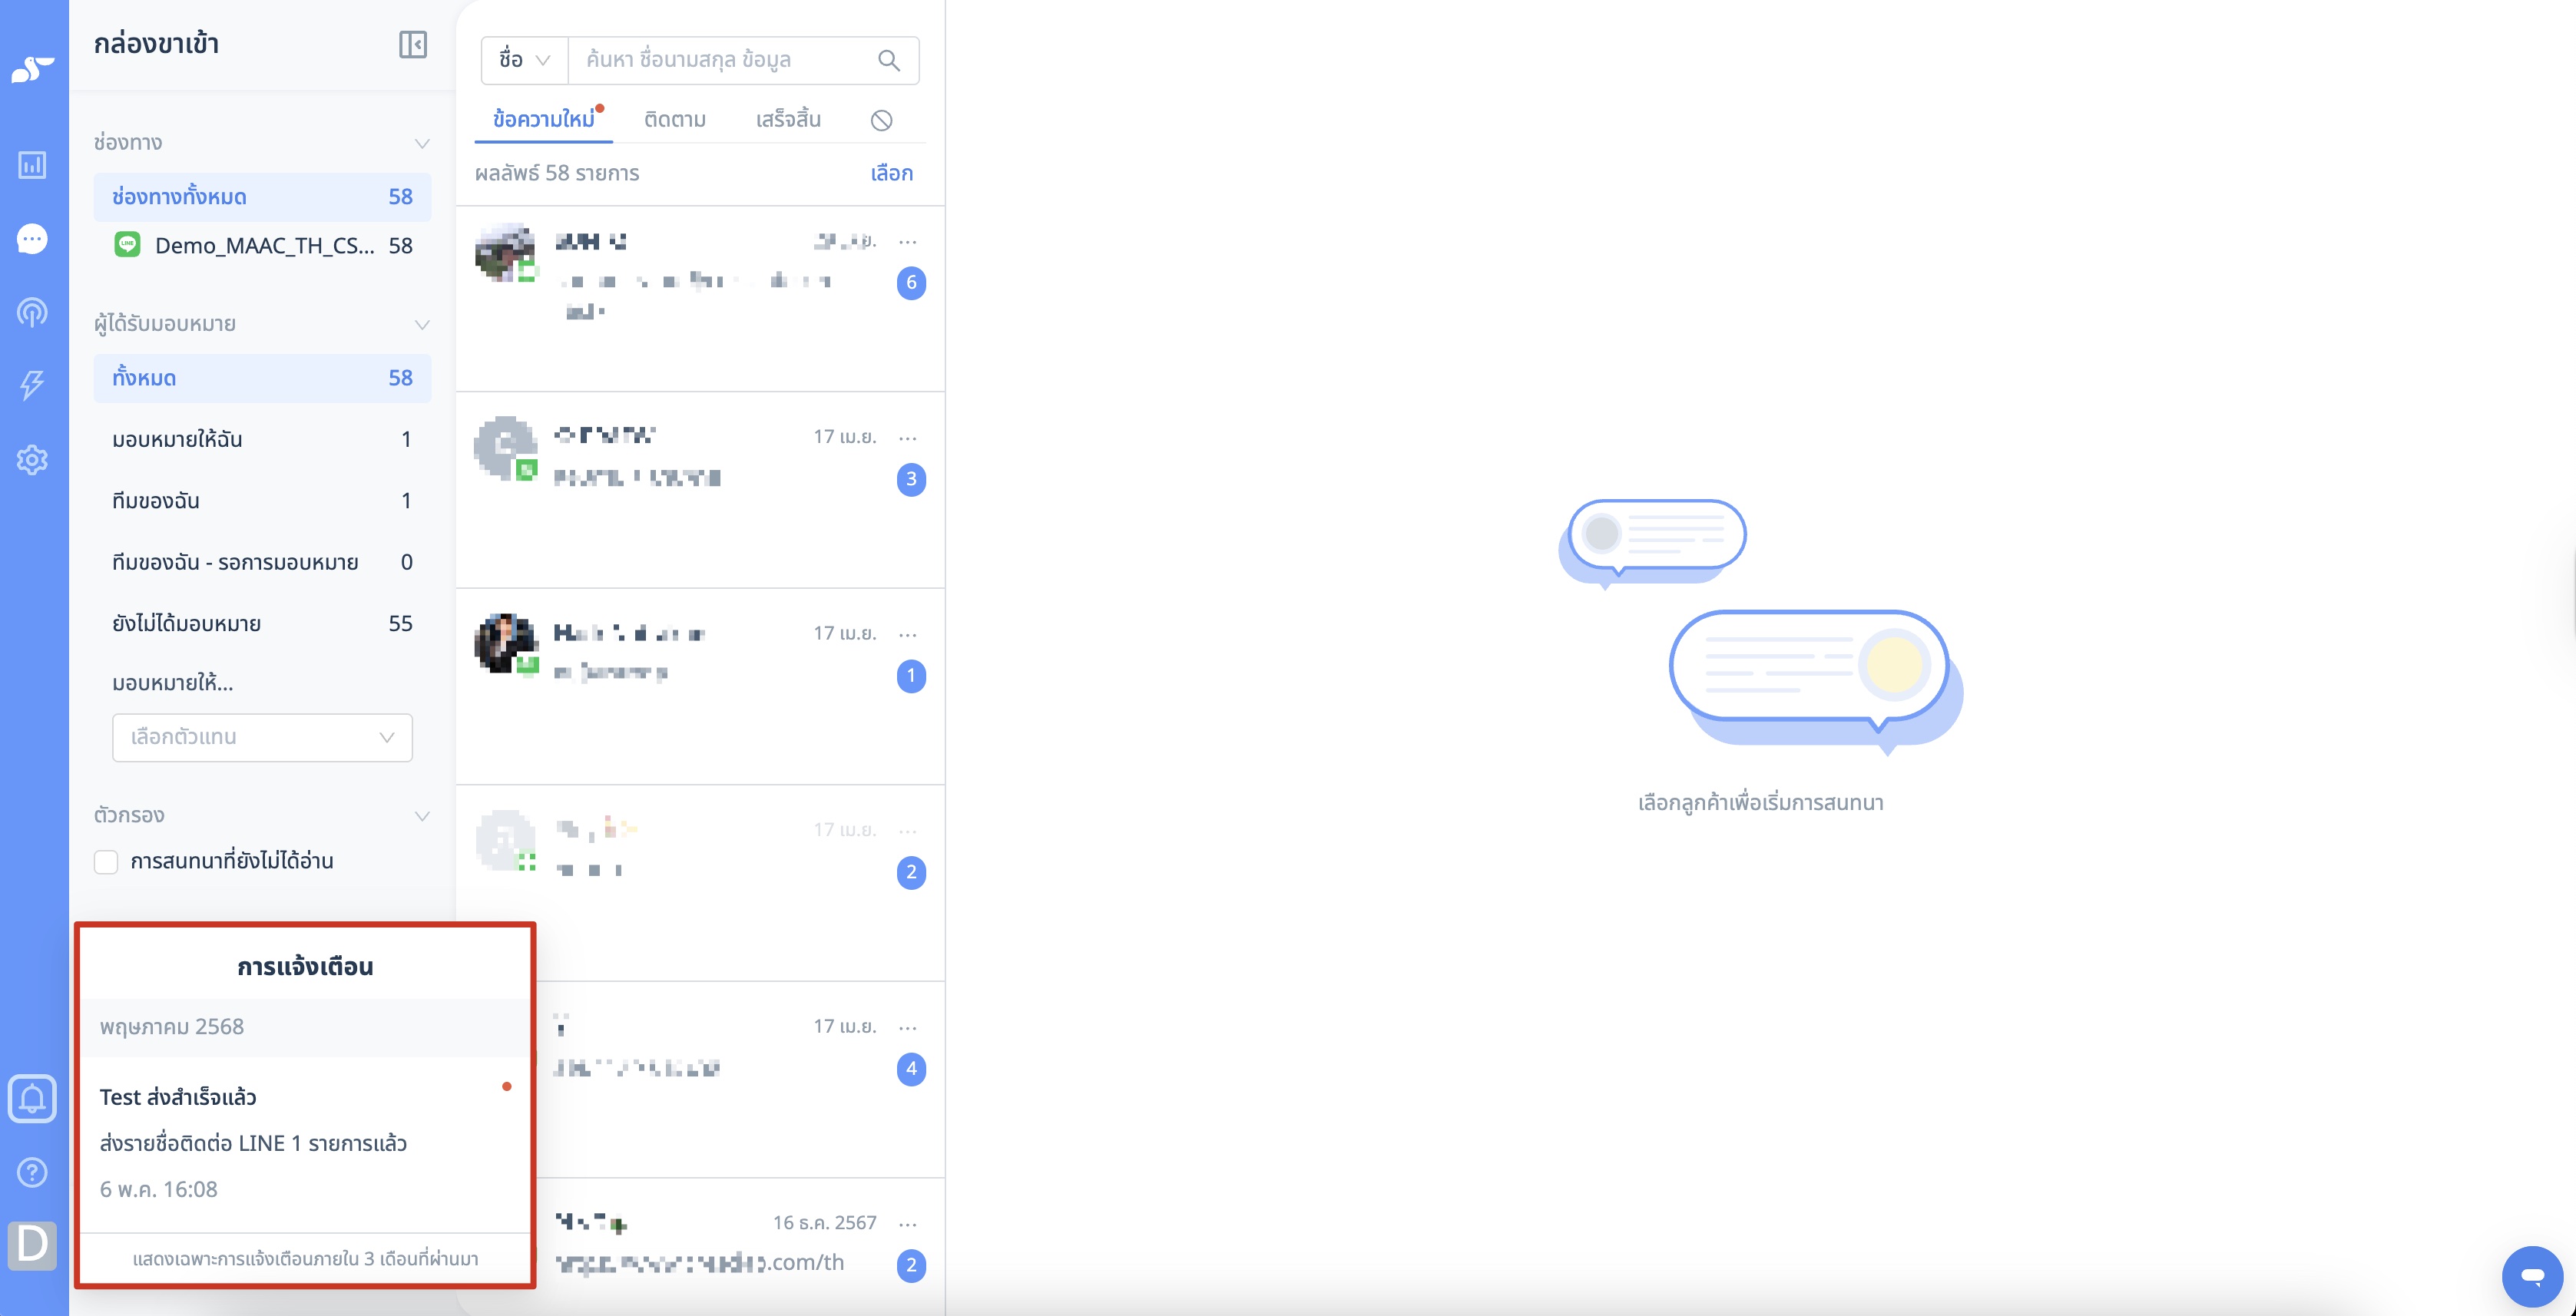Open the D user profile avatar
Viewport: 2576px width, 1316px height.
point(32,1245)
